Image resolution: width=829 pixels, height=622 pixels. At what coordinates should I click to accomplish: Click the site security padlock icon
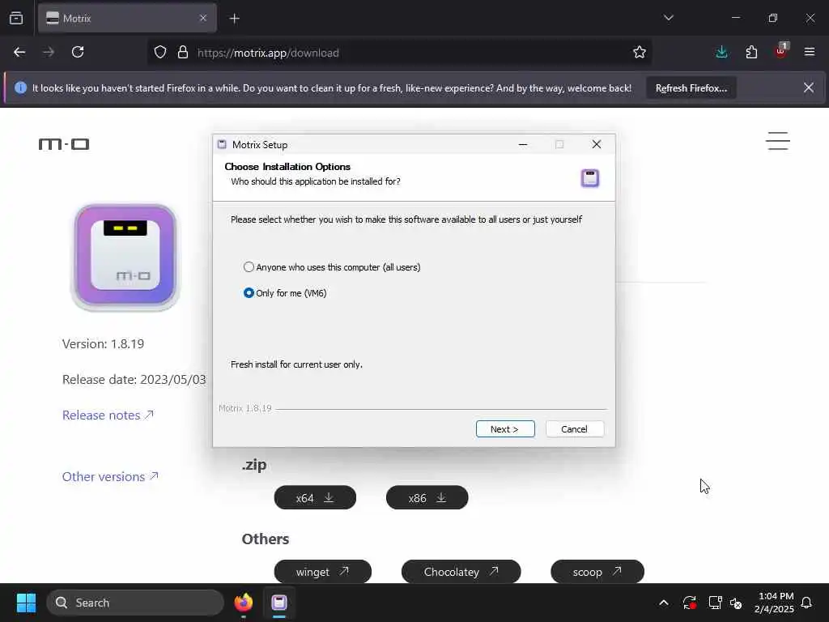[183, 53]
